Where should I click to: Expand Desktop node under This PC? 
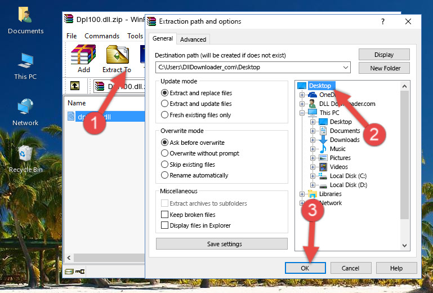click(x=313, y=122)
